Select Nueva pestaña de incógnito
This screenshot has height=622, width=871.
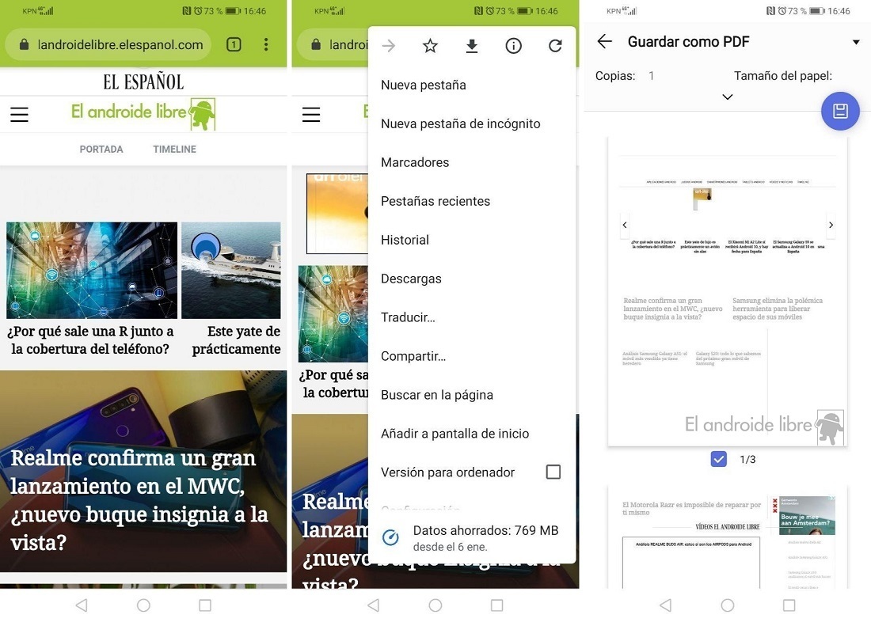[471, 123]
